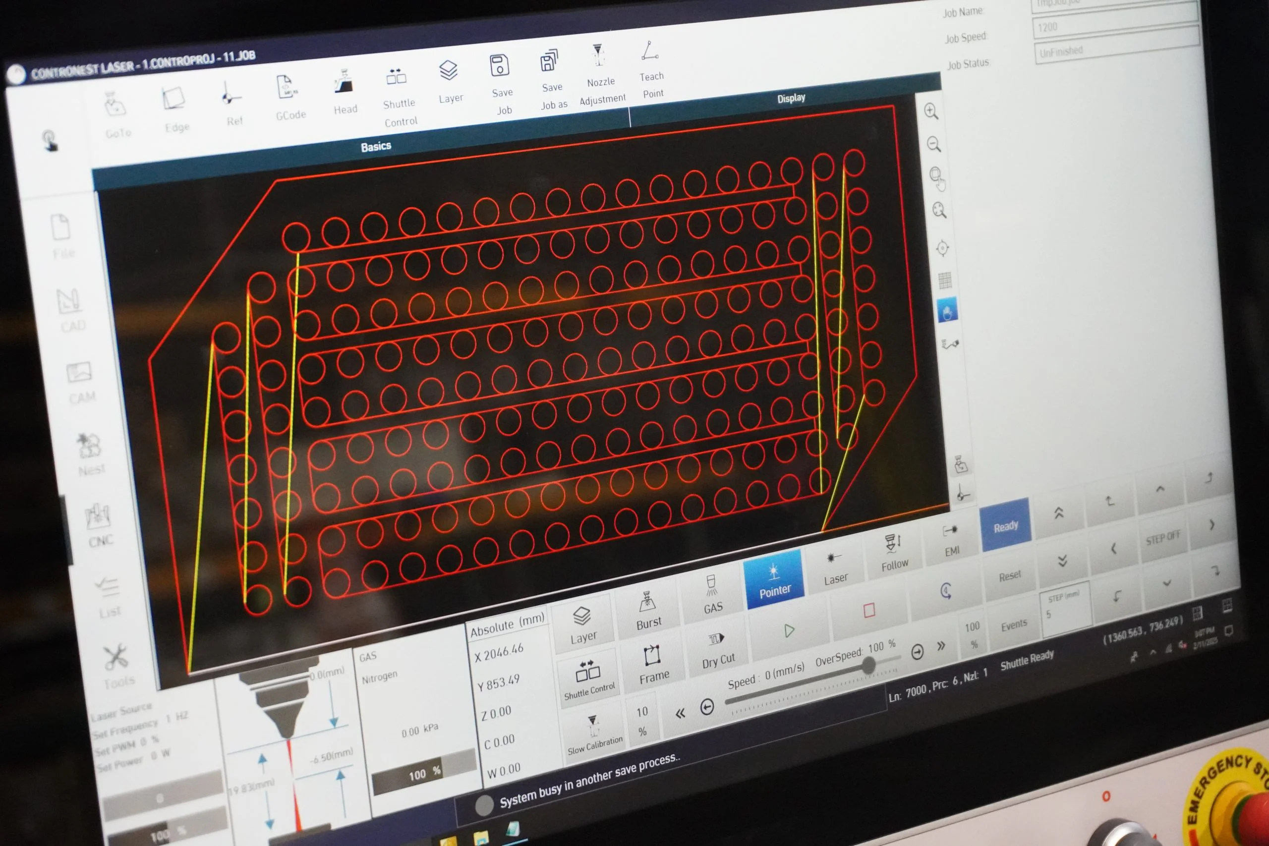The width and height of the screenshot is (1269, 846).
Task: Switch to the CAM section
Action: tap(80, 383)
